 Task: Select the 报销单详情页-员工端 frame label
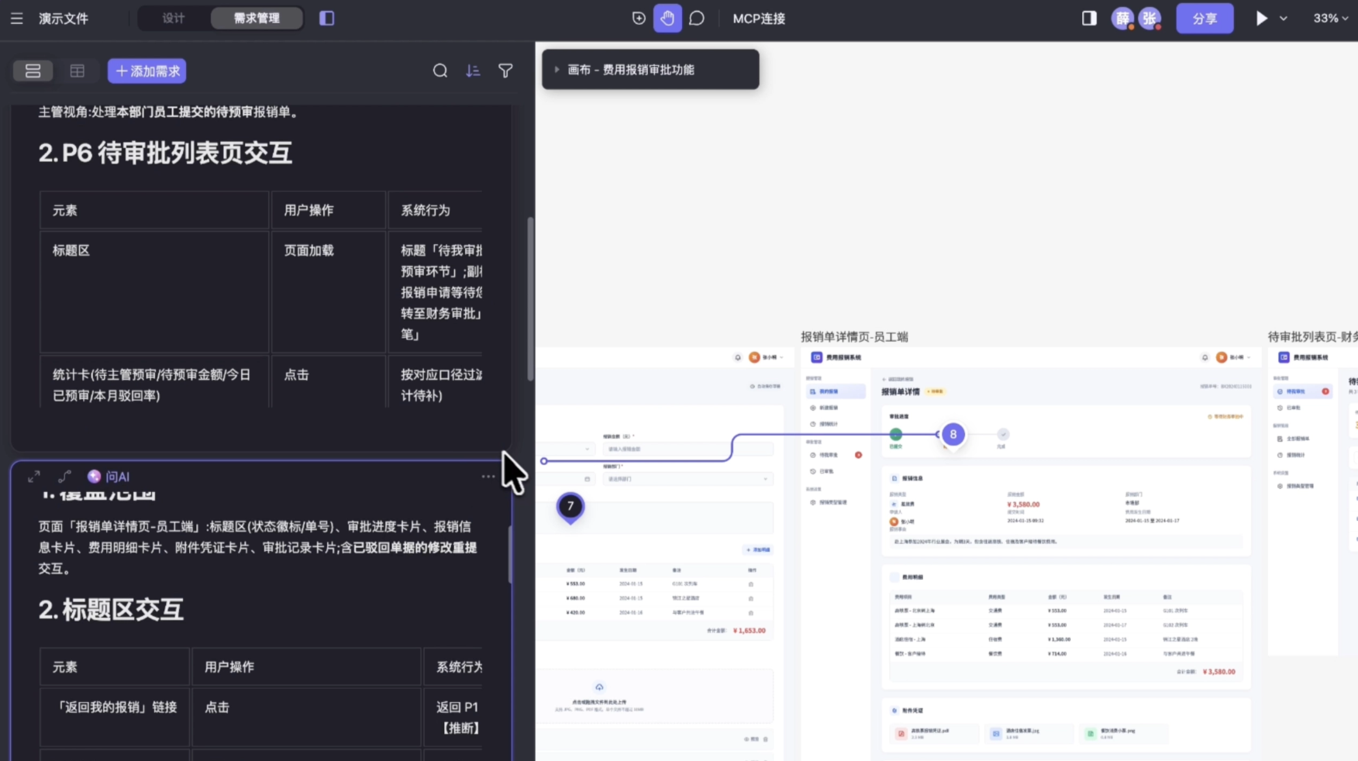[854, 336]
